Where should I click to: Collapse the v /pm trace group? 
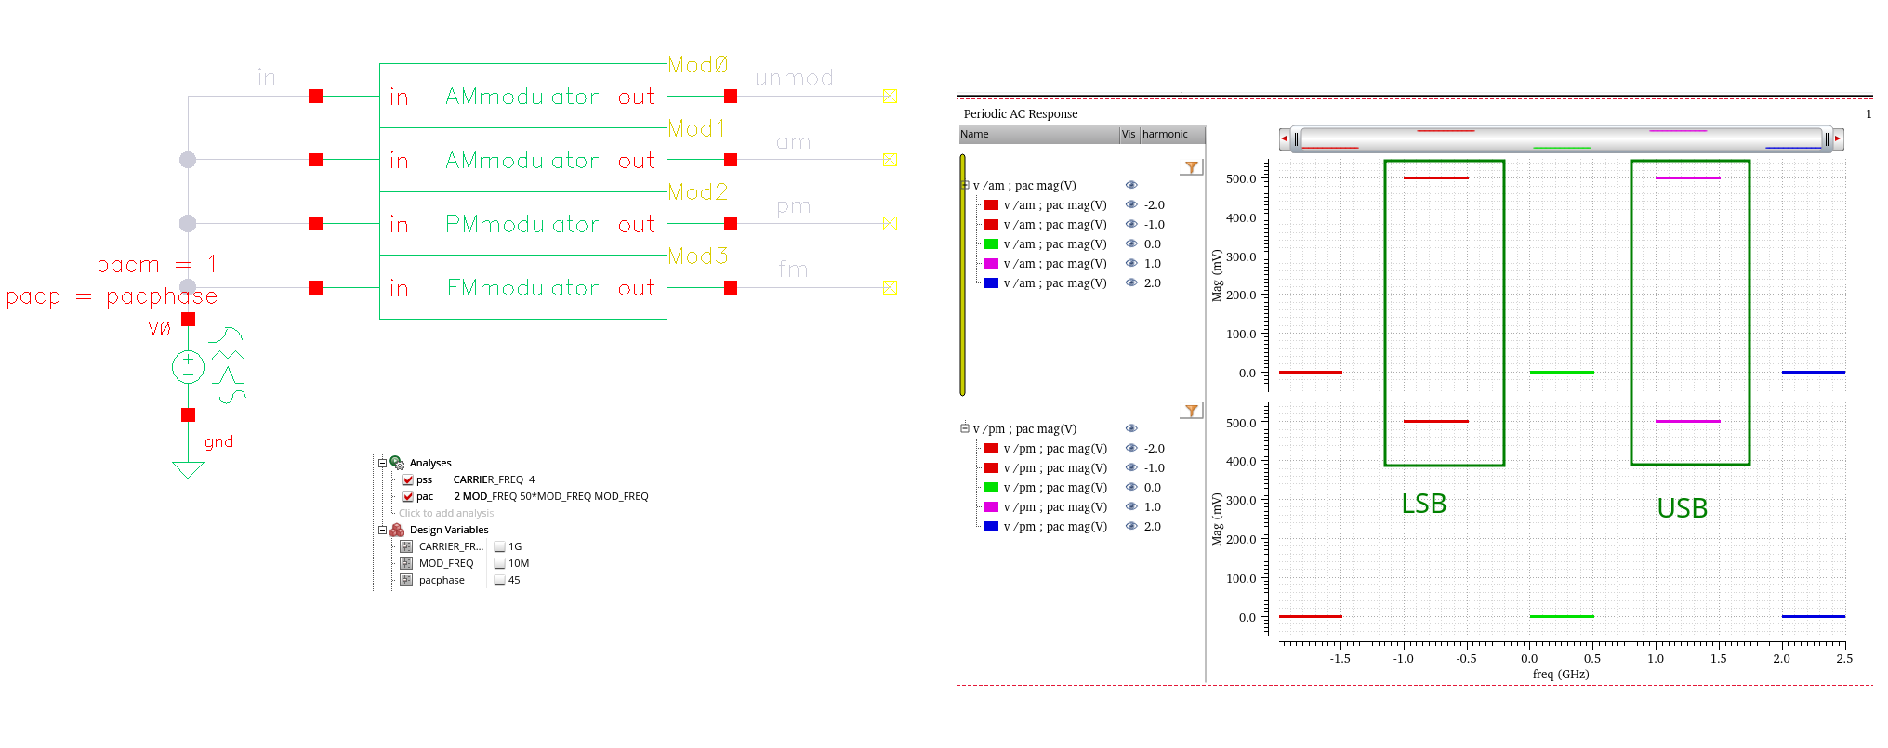(x=965, y=428)
